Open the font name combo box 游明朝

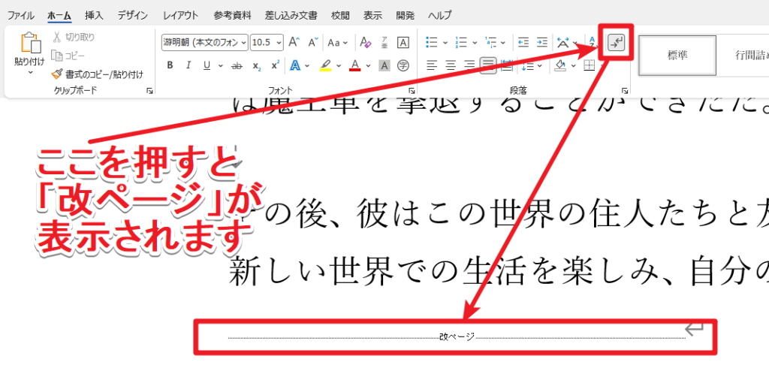[205, 43]
